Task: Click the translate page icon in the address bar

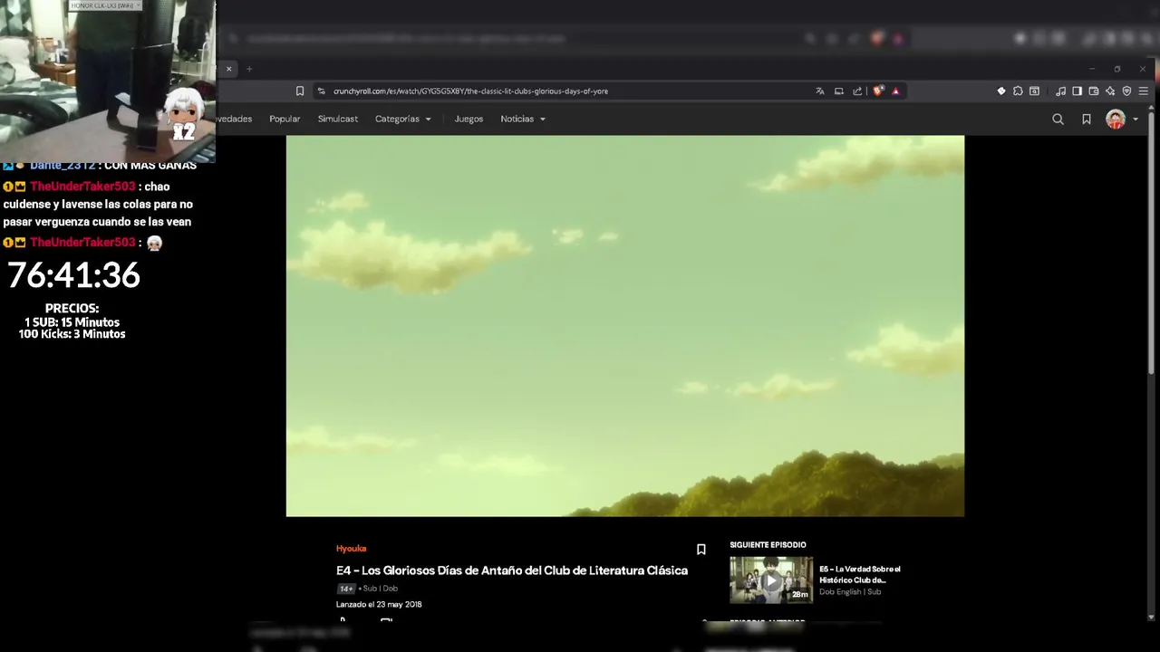Action: [x=820, y=91]
